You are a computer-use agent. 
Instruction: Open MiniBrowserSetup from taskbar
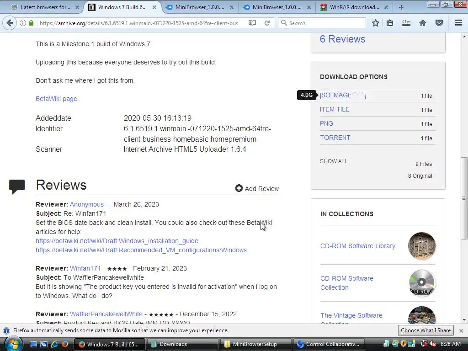tap(255, 344)
